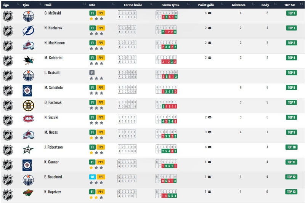Click the Minnesota Wild team logo

click(28, 195)
